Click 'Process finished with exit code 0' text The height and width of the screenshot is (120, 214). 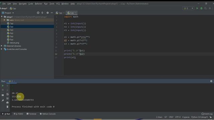(x=33, y=107)
